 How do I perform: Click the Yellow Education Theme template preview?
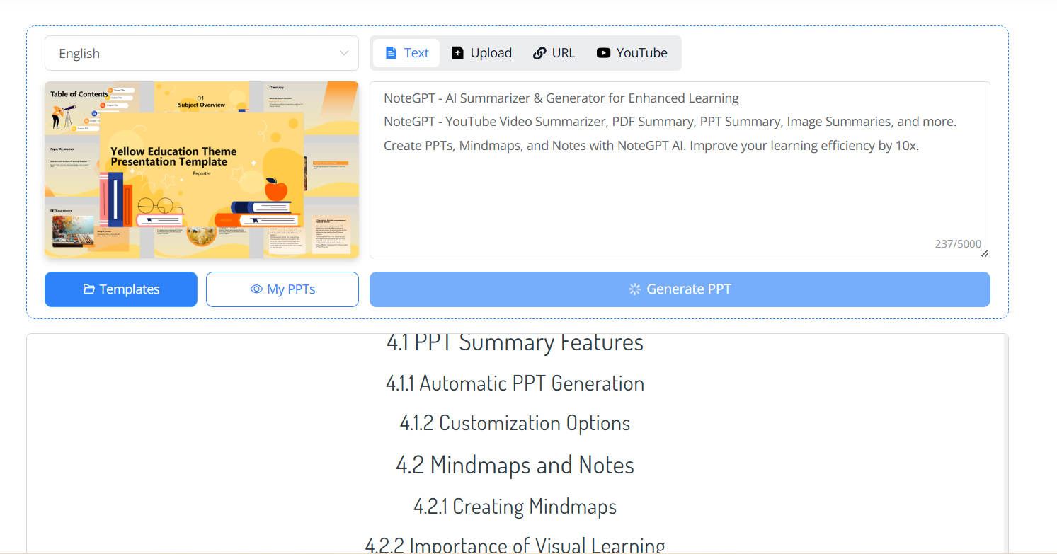(x=202, y=170)
